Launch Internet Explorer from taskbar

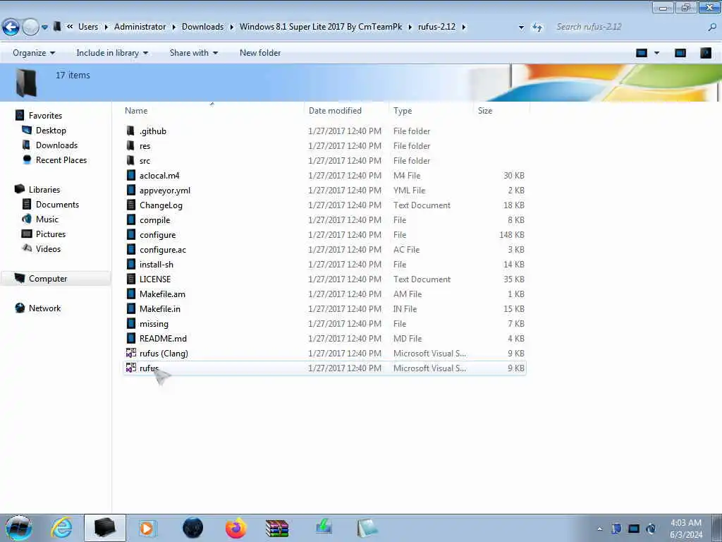pos(62,528)
